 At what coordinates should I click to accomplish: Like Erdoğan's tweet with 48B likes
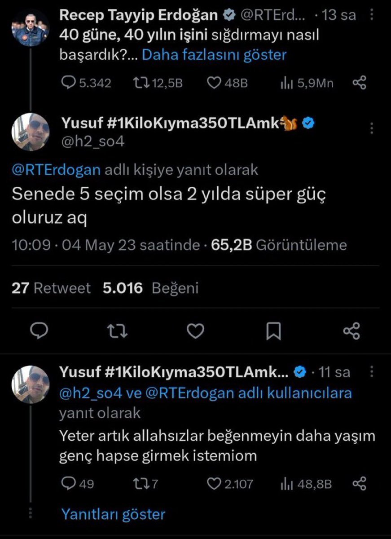(215, 83)
